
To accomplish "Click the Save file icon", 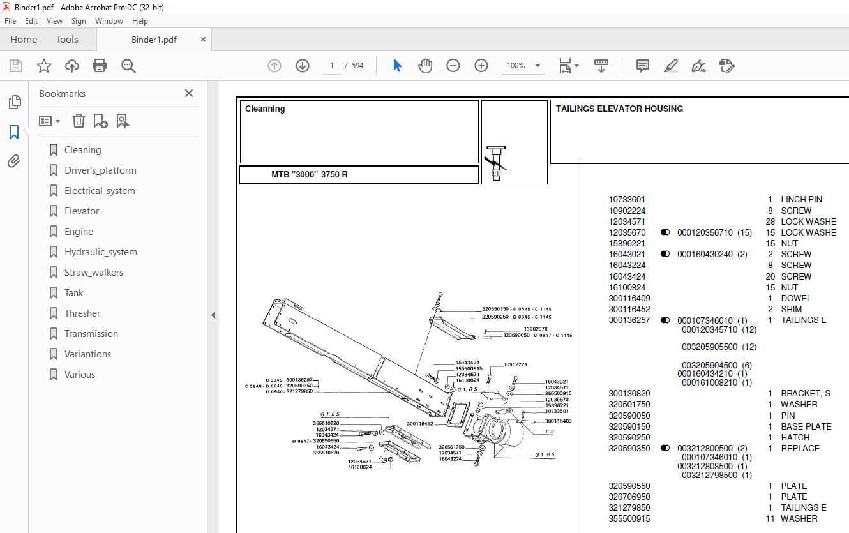I will point(16,66).
